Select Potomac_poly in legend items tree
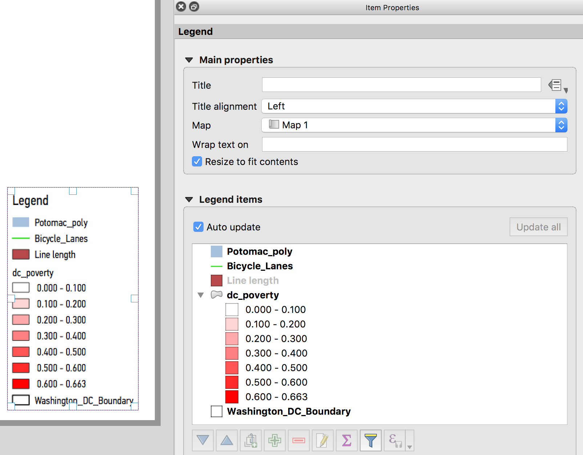The width and height of the screenshot is (583, 455). (x=260, y=251)
